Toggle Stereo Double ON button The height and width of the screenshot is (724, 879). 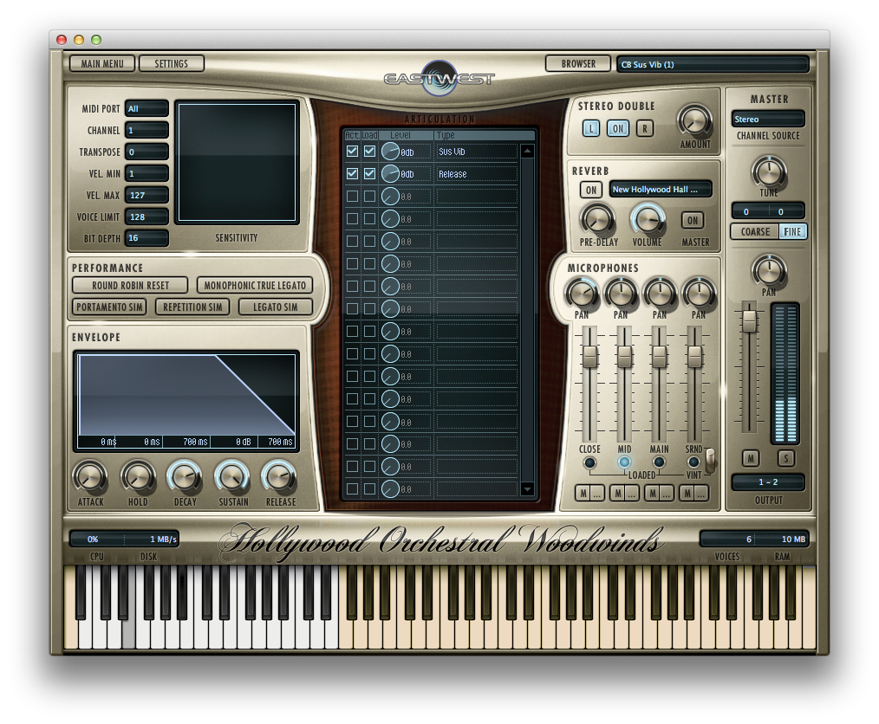coord(618,129)
